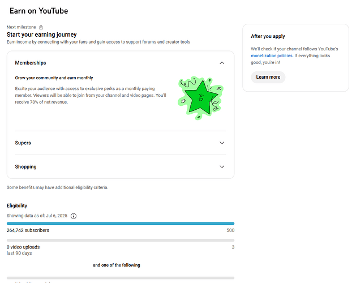Click the gray video uploads progress bar

120,241
